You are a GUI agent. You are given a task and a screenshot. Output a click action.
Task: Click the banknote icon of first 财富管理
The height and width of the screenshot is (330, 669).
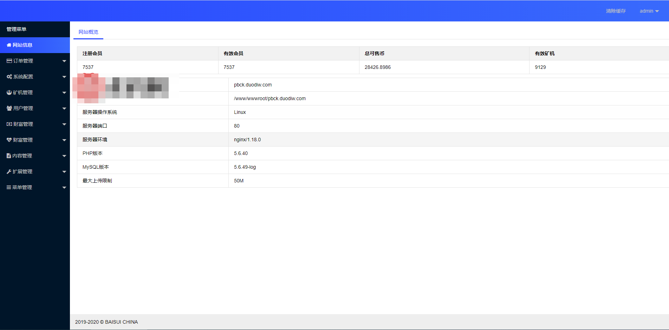click(x=9, y=124)
